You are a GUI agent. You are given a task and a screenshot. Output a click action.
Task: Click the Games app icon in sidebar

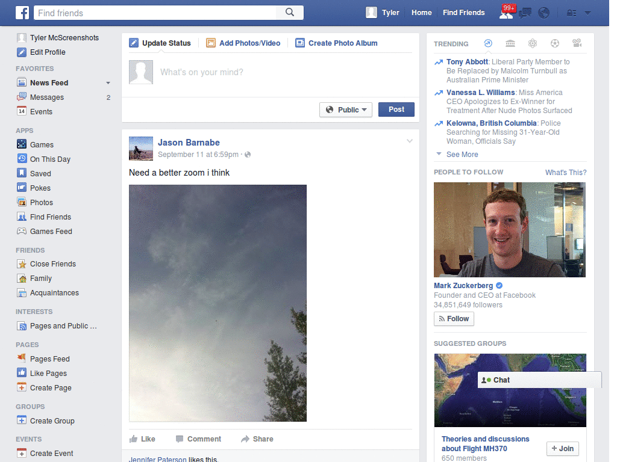click(22, 144)
